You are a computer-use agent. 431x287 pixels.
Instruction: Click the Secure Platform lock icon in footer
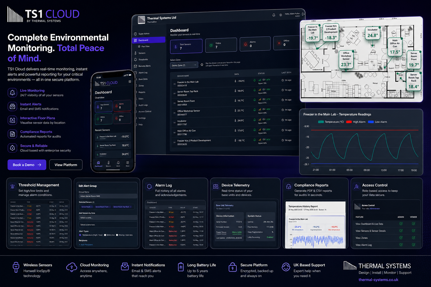232,267
